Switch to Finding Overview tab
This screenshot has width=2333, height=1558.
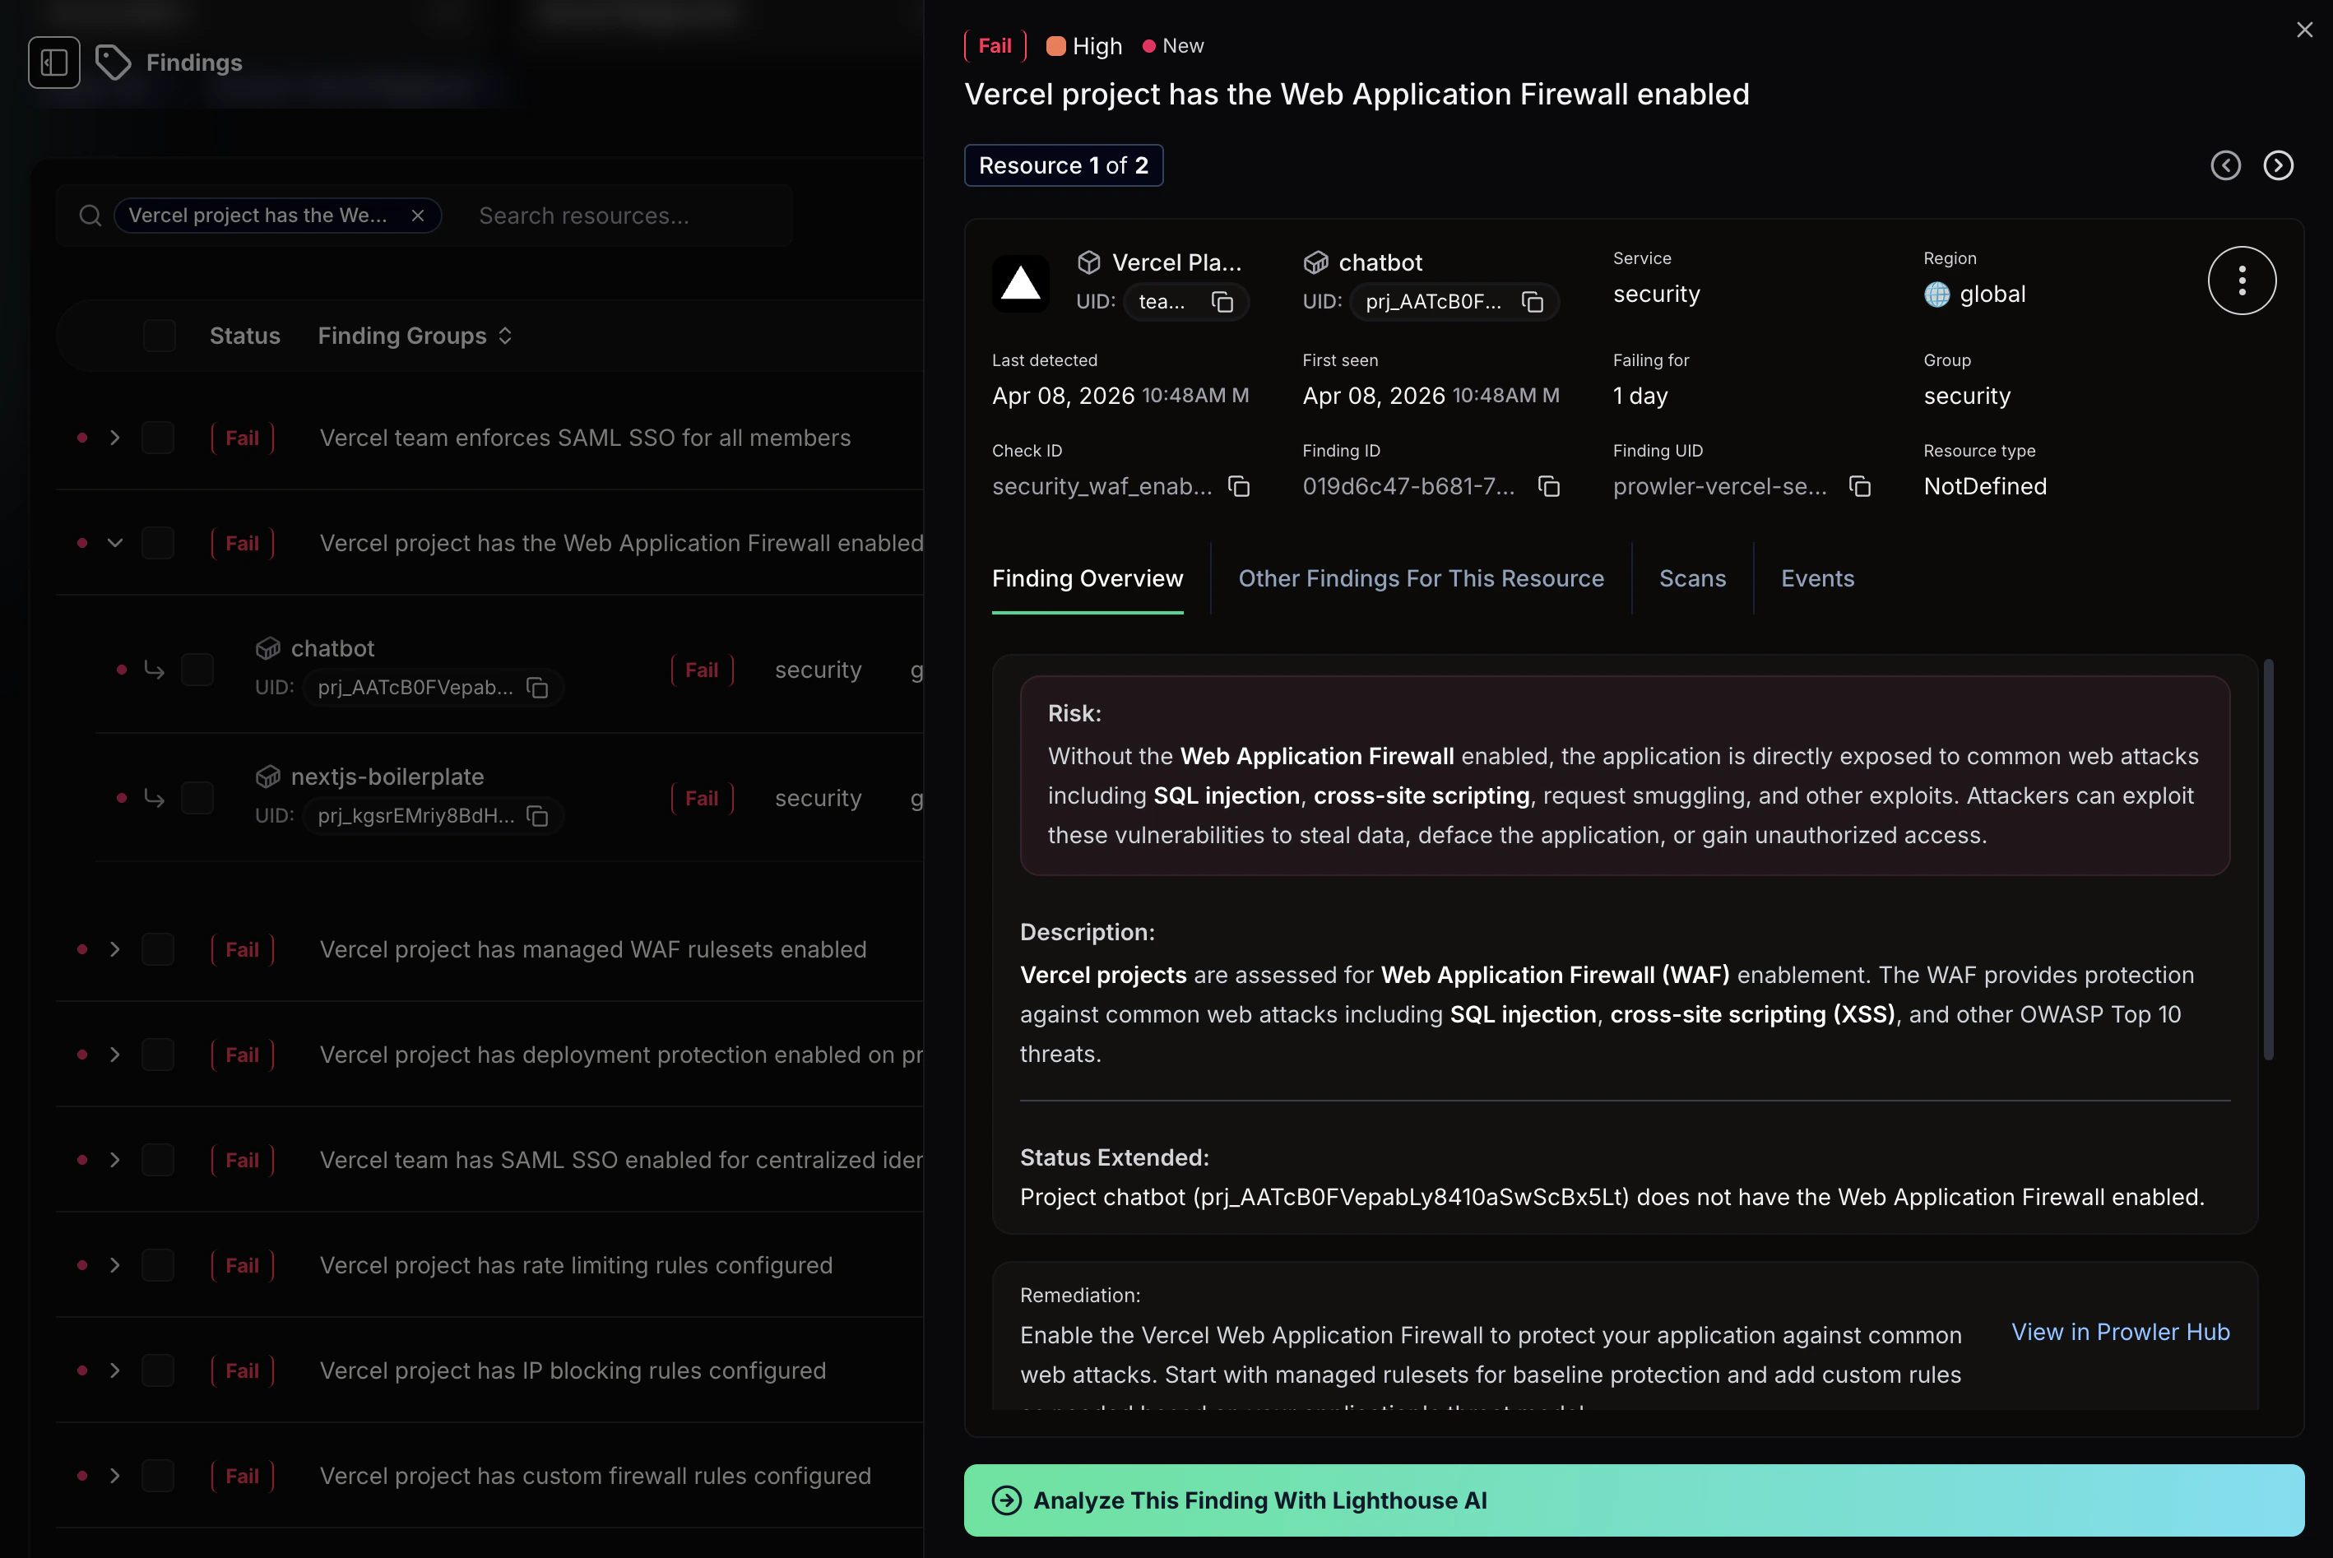[x=1088, y=579]
